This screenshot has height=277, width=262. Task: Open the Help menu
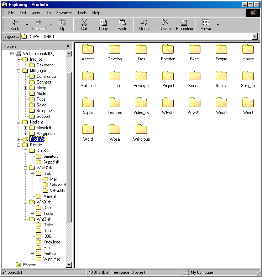coord(96,13)
